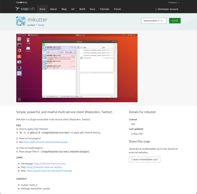Click the mikutter app icon
This screenshot has width=197, height=194.
pyautogui.click(x=21, y=21)
